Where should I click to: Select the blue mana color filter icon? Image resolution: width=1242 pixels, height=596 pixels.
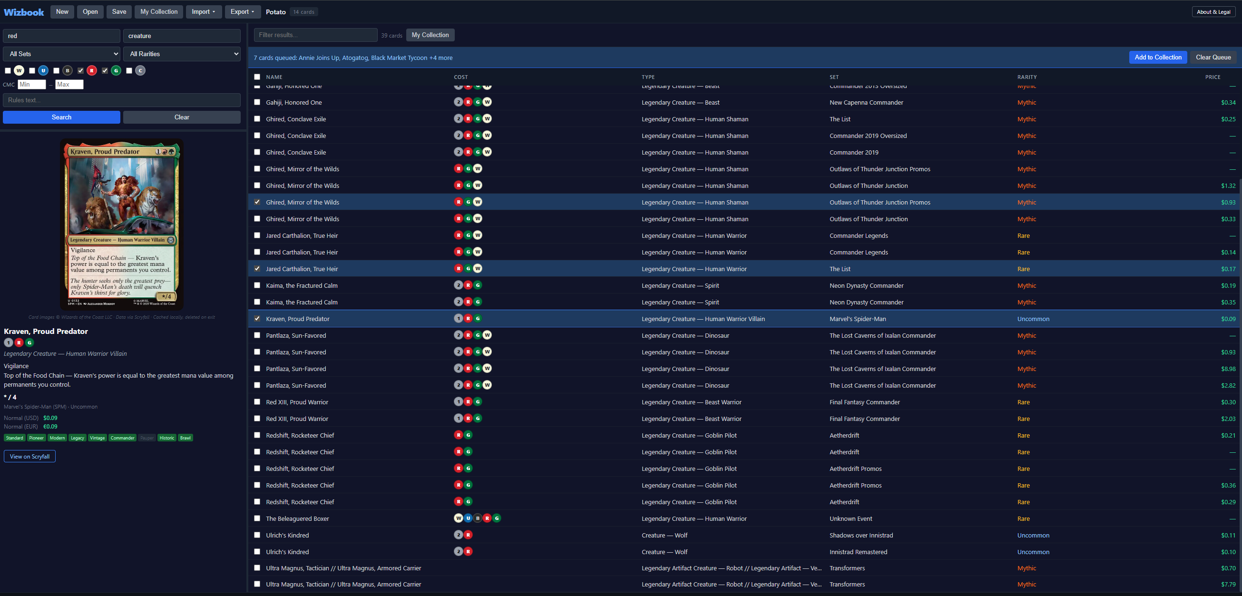43,70
